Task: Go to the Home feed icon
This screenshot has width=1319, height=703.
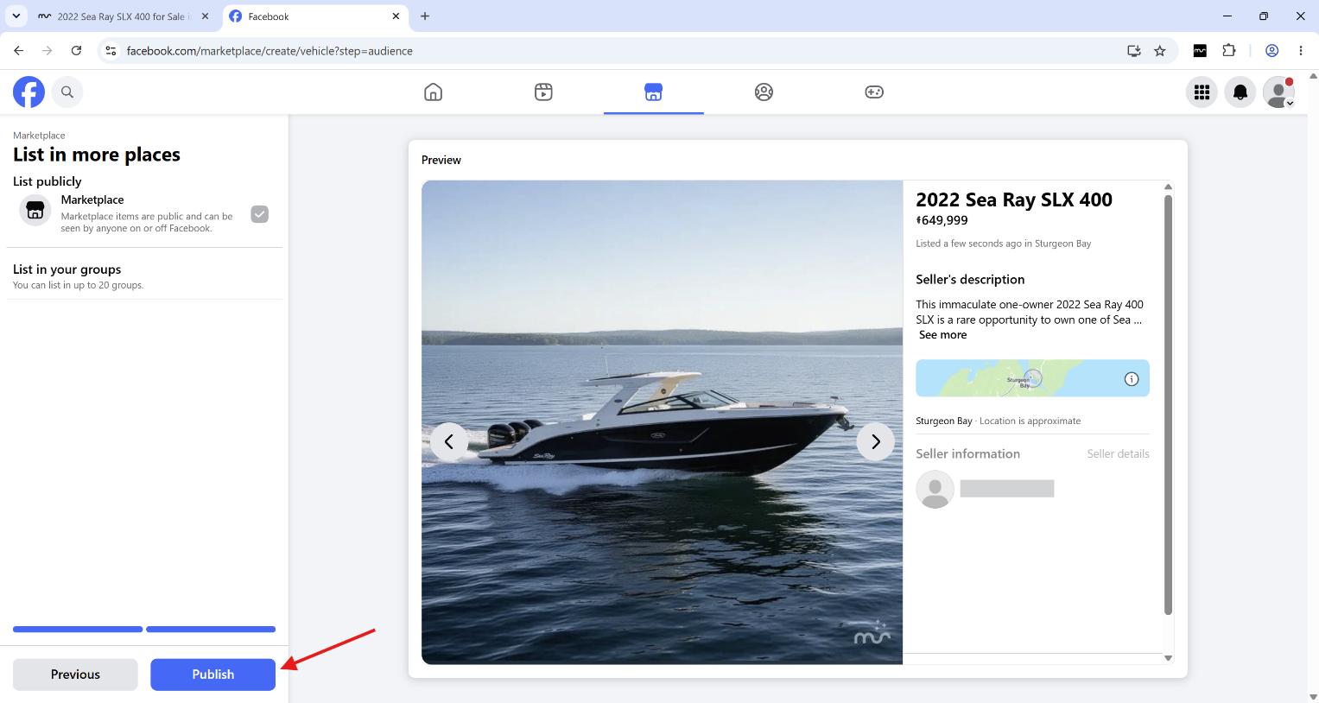Action: pos(434,92)
